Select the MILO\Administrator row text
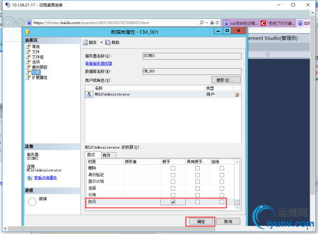The width and height of the screenshot is (318, 234). [112, 94]
